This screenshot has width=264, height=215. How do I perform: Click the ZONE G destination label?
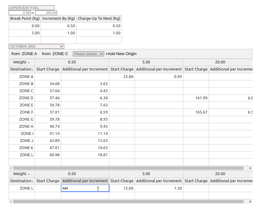(22, 119)
